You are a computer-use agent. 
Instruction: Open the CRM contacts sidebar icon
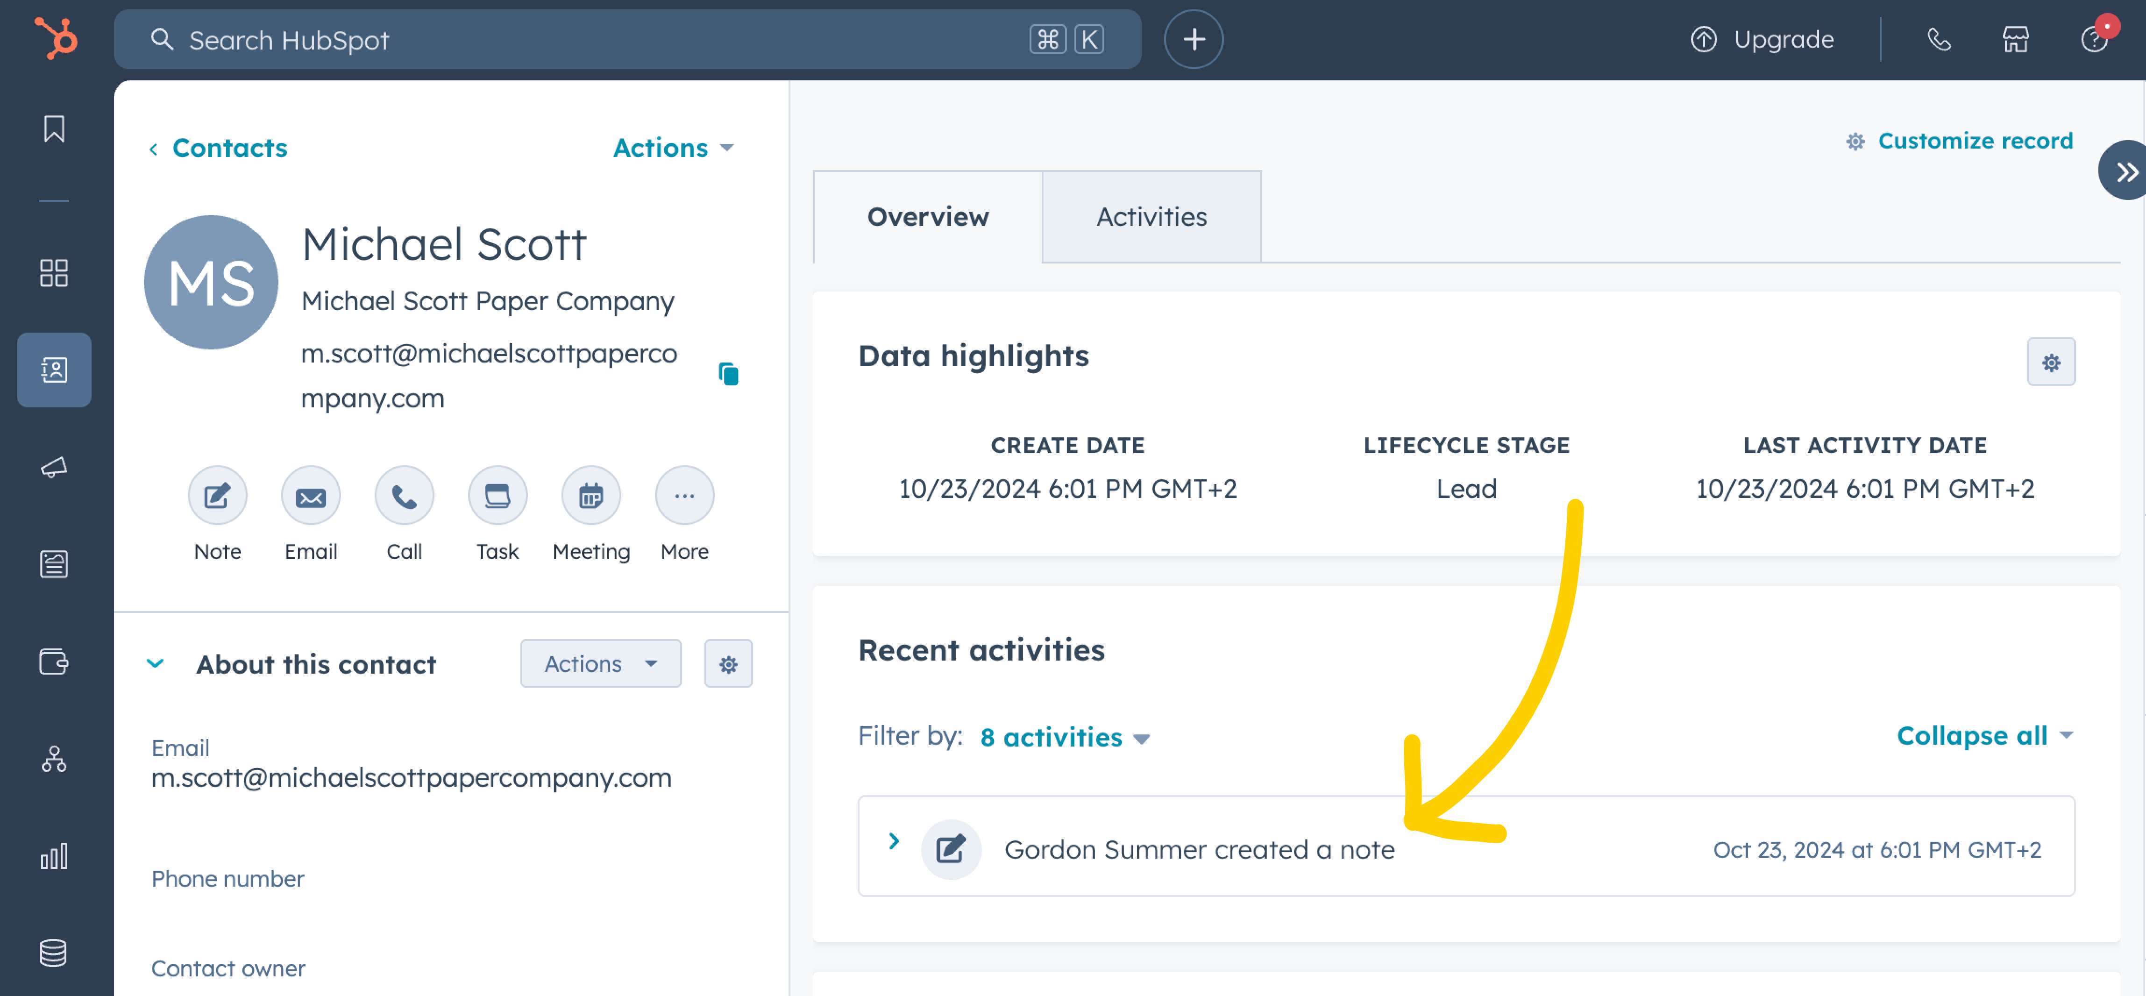54,369
